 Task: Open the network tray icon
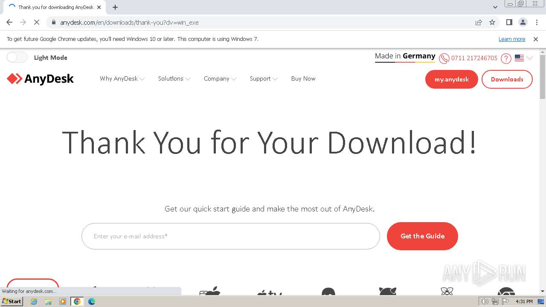tap(495, 301)
